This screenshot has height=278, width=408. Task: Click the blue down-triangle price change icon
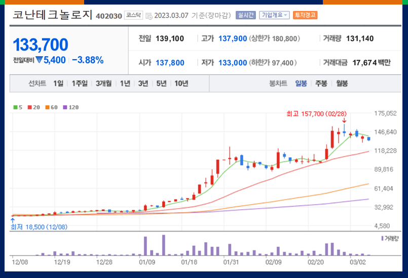click(39, 60)
